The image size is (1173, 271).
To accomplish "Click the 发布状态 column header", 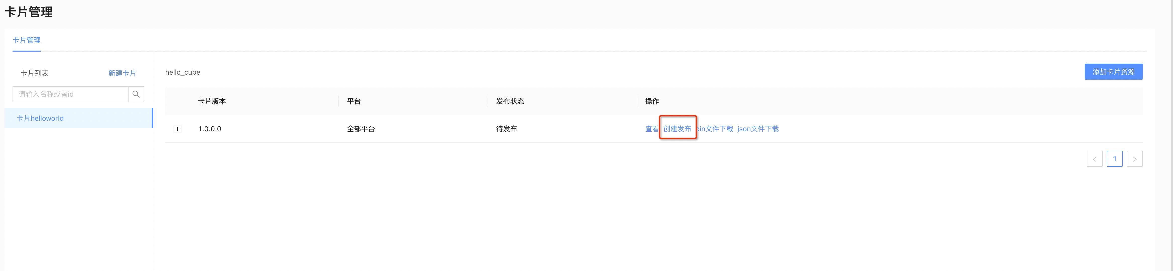I will 510,101.
